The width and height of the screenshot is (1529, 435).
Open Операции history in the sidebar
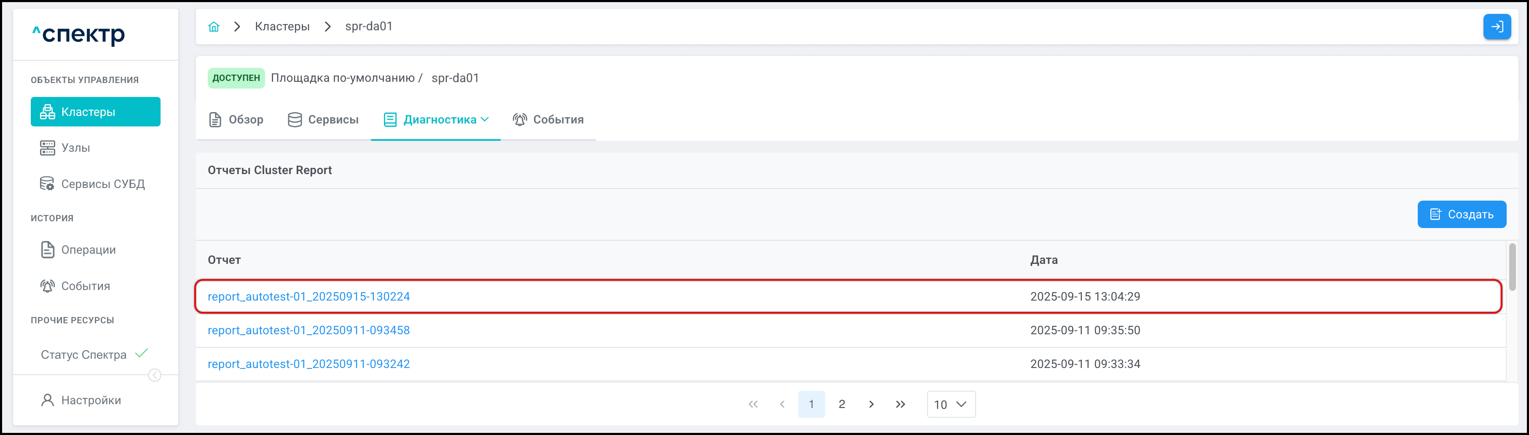coord(88,250)
